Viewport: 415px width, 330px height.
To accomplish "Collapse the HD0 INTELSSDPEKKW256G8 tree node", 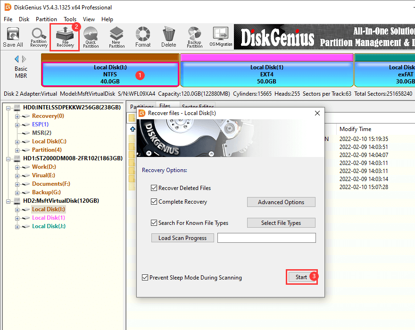I will [8, 108].
